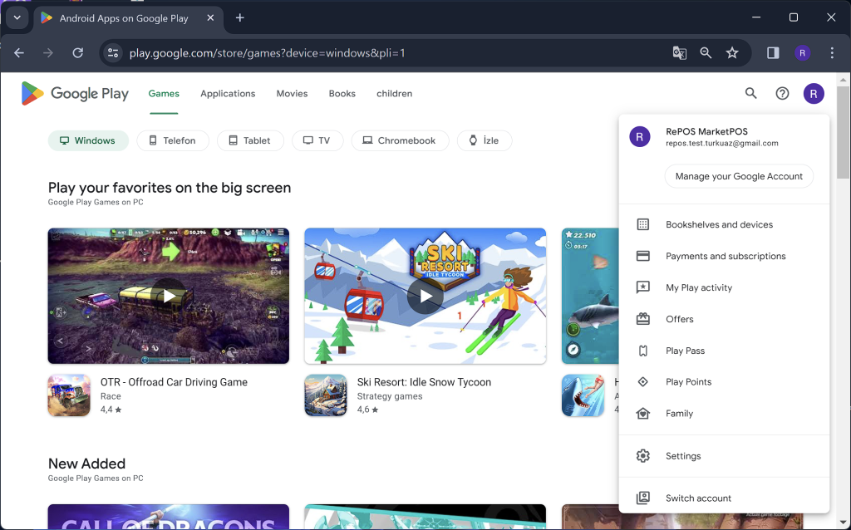The image size is (851, 530).
Task: Open a new browser tab
Action: tap(240, 18)
